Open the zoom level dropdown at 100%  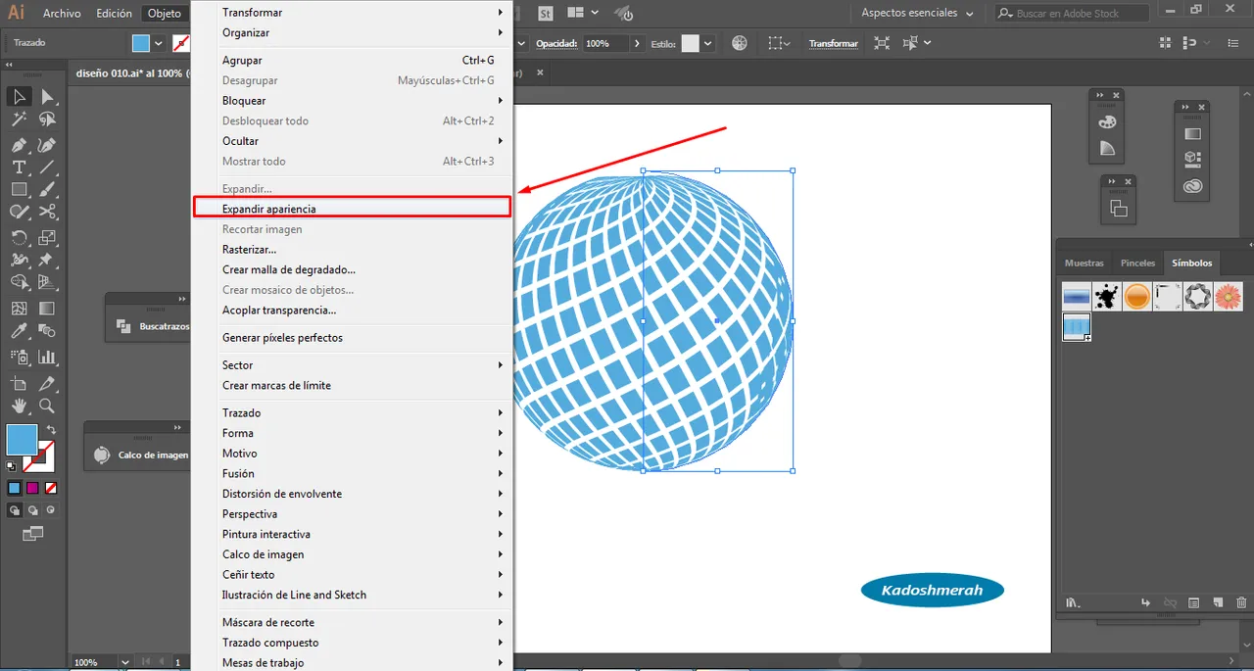pyautogui.click(x=124, y=662)
